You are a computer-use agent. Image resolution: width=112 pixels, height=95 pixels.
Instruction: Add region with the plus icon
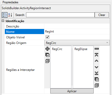coord(47,49)
